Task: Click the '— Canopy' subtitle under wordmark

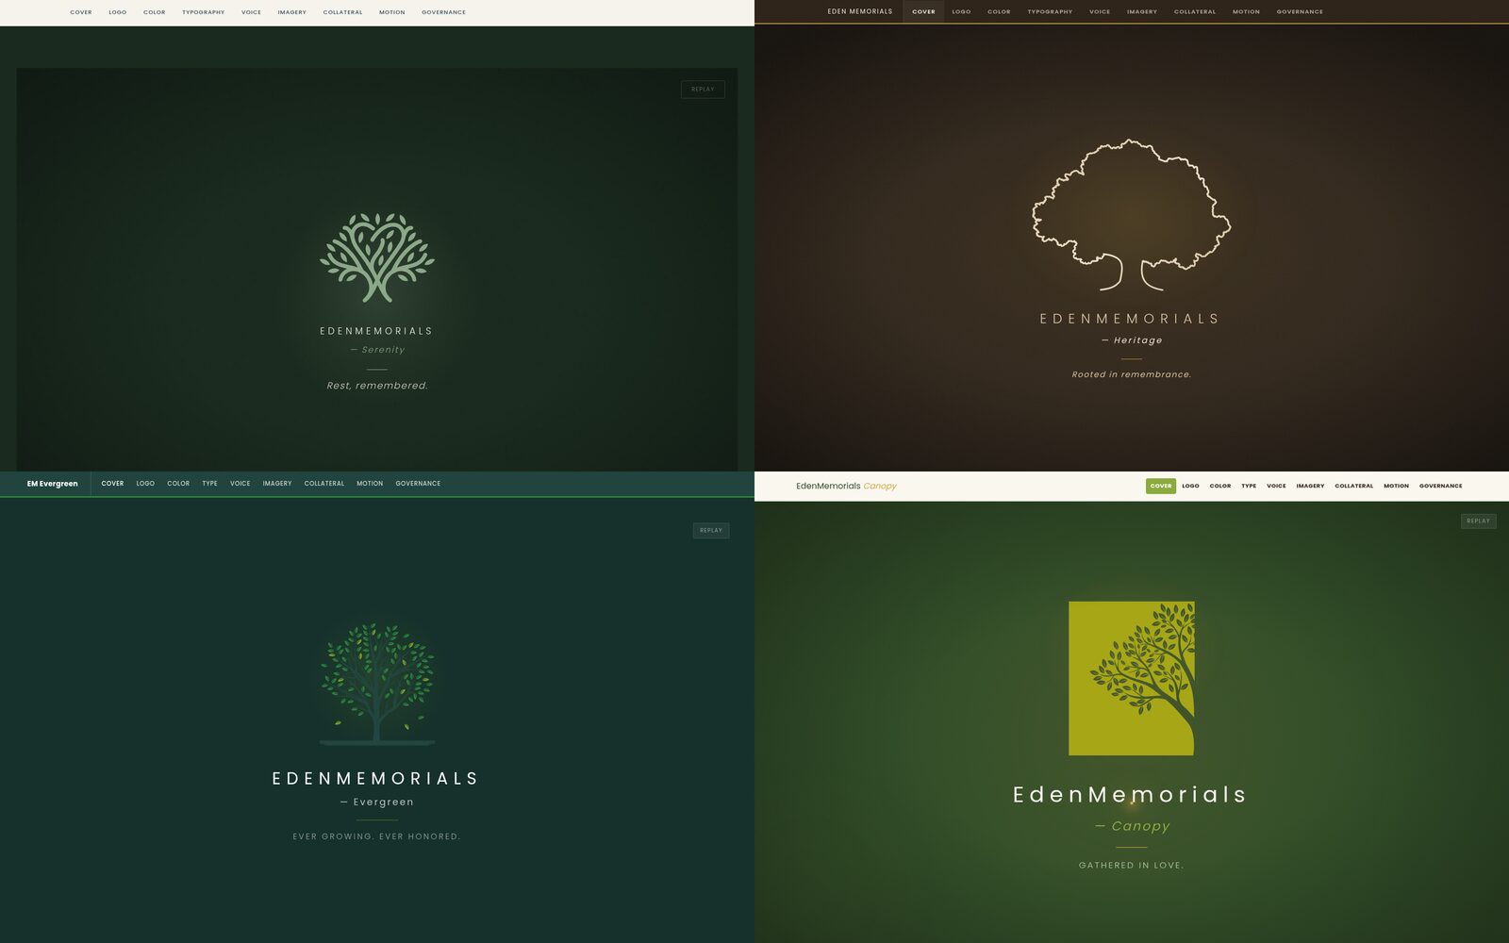Action: pyautogui.click(x=1132, y=825)
